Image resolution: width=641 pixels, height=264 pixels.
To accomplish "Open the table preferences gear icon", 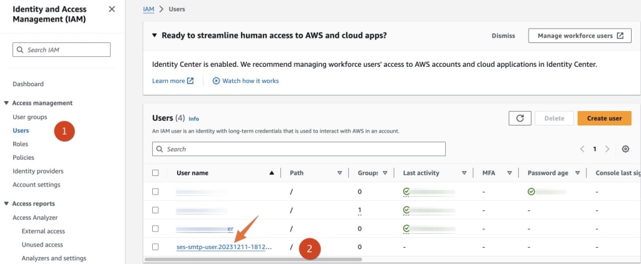I will [625, 149].
